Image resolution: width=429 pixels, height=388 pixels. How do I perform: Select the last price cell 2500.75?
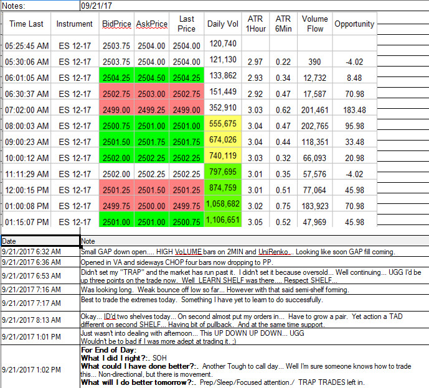[187, 219]
